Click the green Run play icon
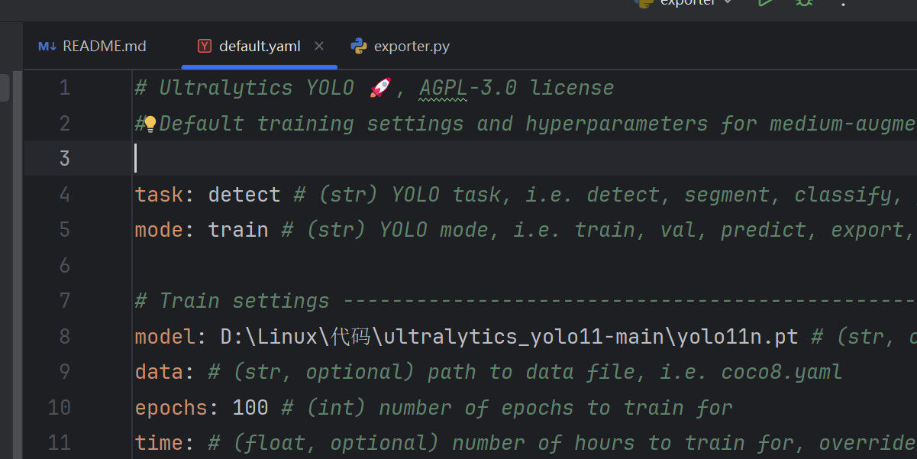The width and height of the screenshot is (917, 459). click(765, 2)
